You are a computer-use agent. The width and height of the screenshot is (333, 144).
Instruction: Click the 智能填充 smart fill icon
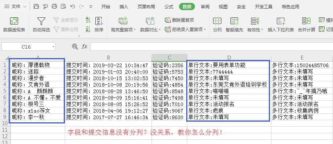(x=234, y=21)
